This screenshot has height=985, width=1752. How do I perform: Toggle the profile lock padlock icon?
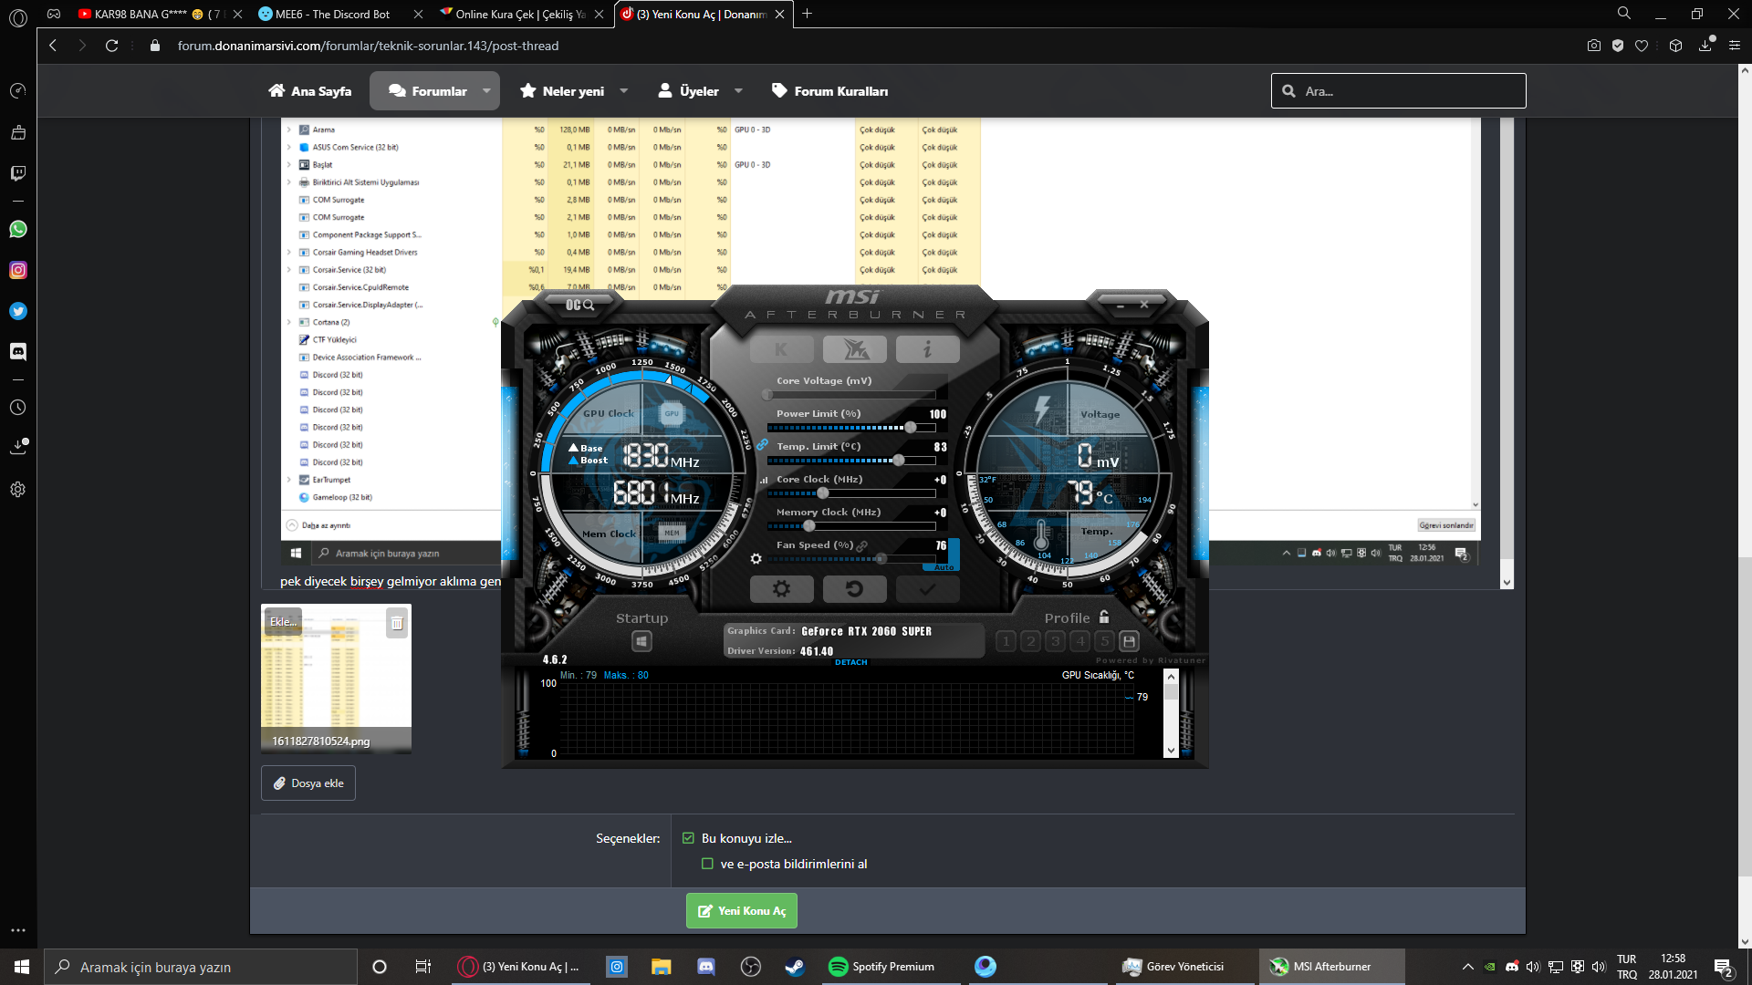click(1104, 617)
